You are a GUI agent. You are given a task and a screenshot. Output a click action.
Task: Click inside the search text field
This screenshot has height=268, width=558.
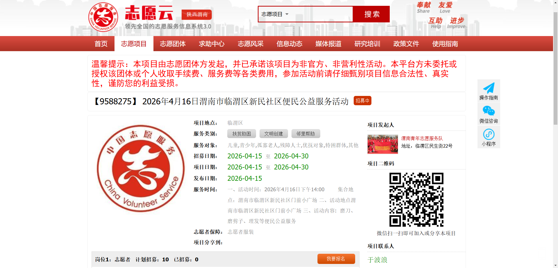[x=321, y=14]
